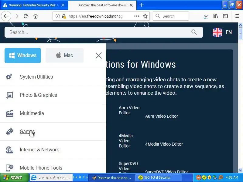This screenshot has width=243, height=182.
Task: Click the page scrollbar up arrow
Action: 240,25
